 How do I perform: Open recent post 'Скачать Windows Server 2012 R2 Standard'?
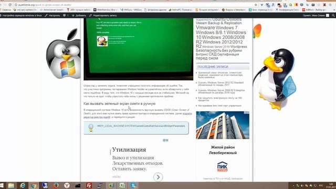(x=220, y=83)
